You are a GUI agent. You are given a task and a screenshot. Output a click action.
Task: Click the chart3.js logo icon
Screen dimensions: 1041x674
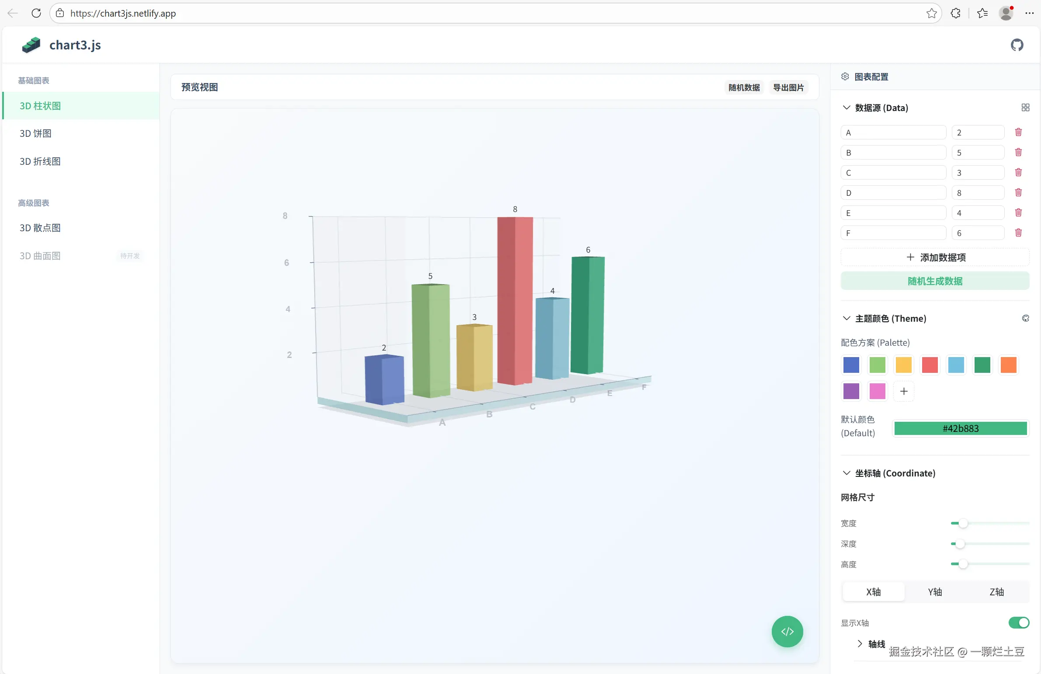(x=31, y=45)
